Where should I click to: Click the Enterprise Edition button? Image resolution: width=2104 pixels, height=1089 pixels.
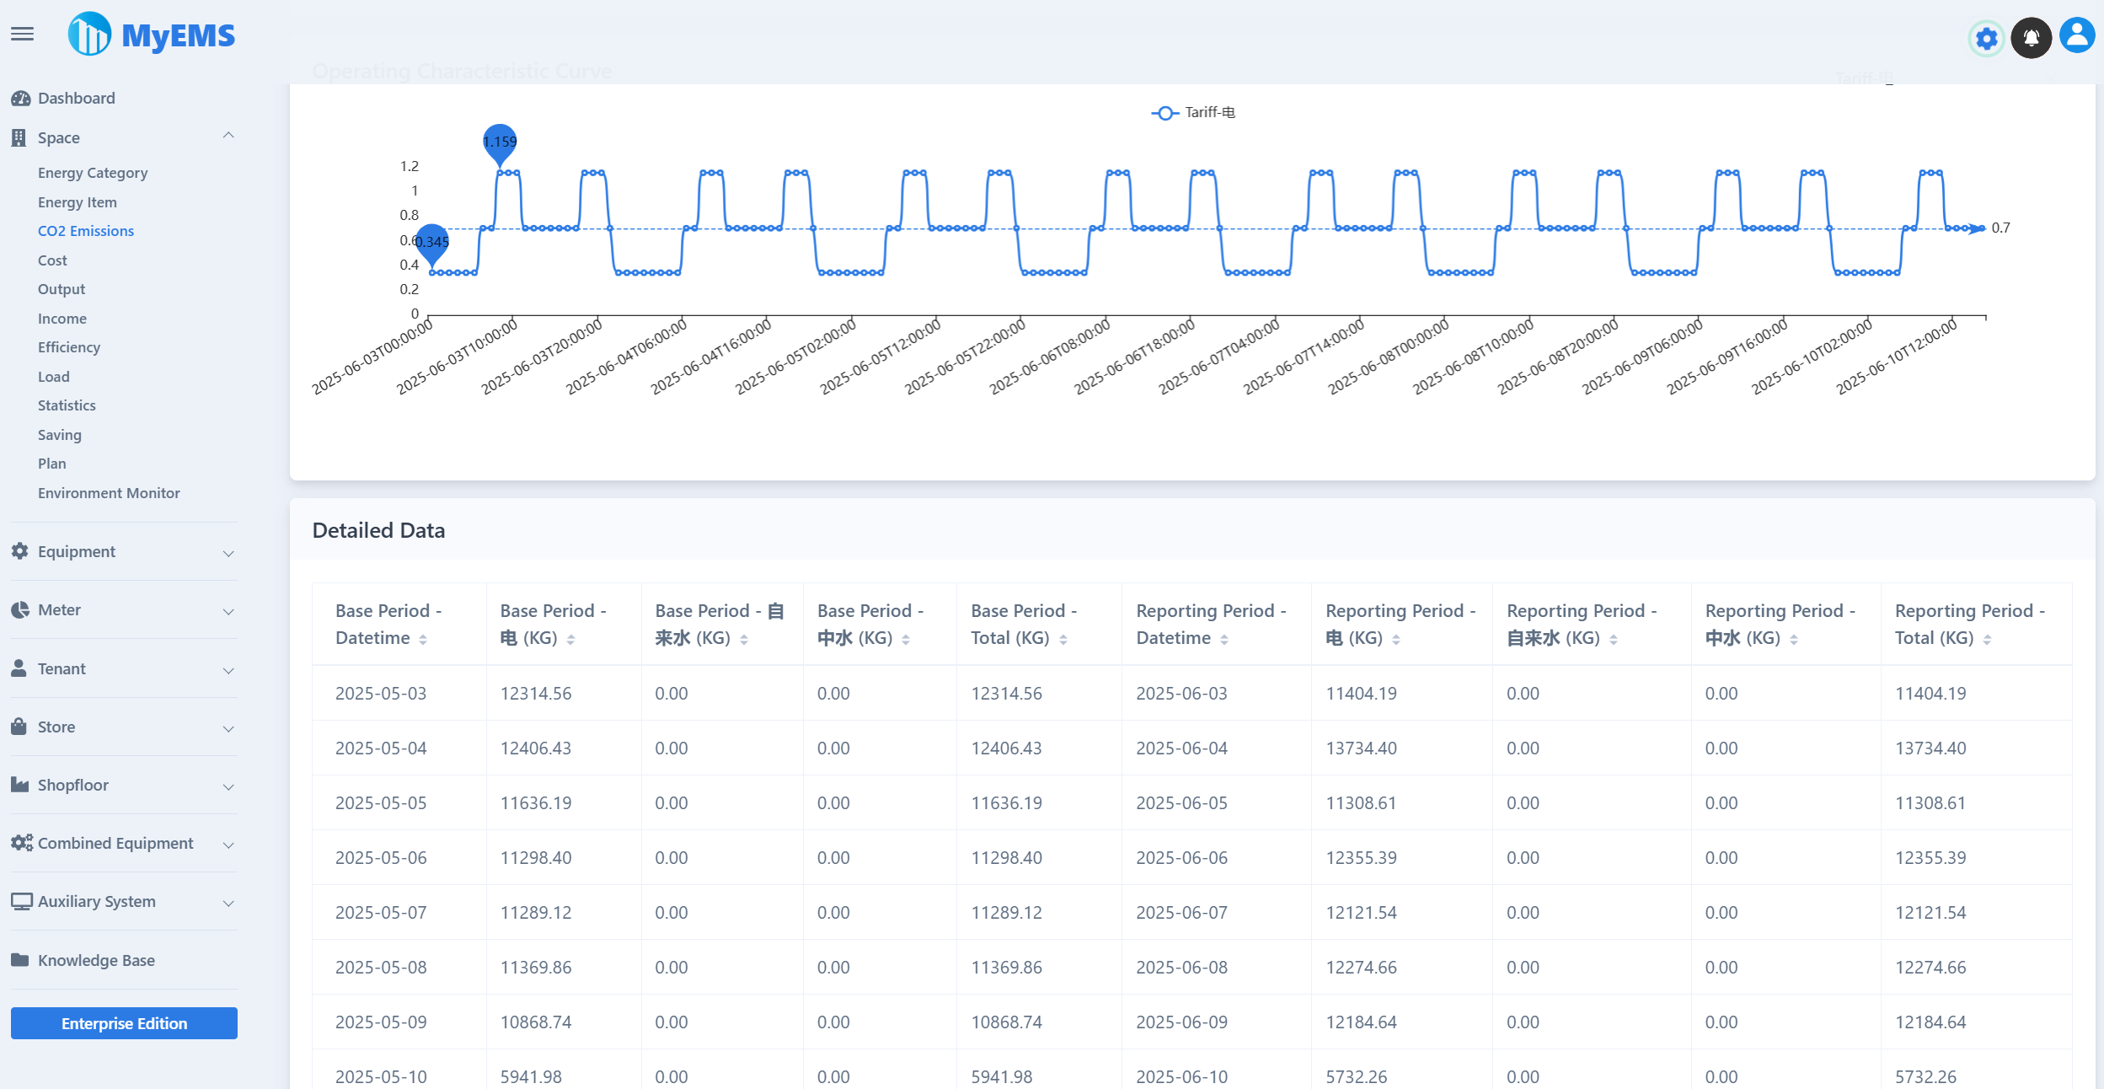[123, 1022]
